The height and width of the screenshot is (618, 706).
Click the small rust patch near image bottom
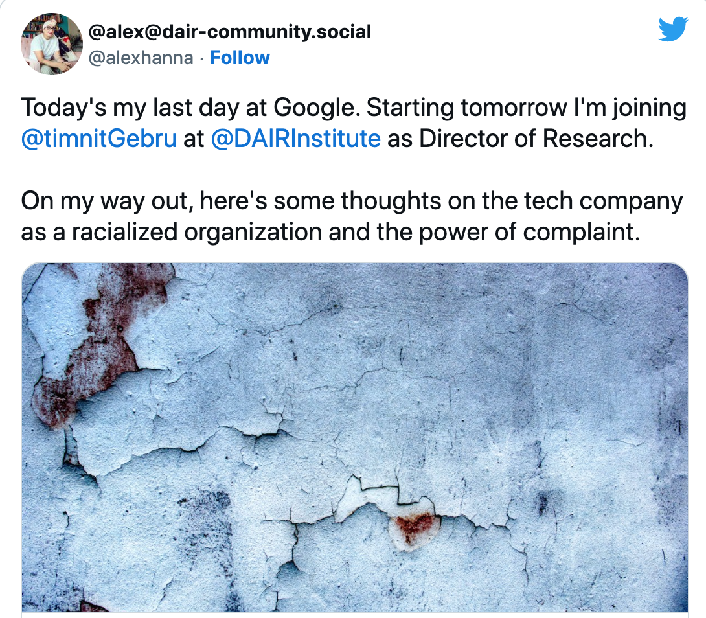point(413,528)
